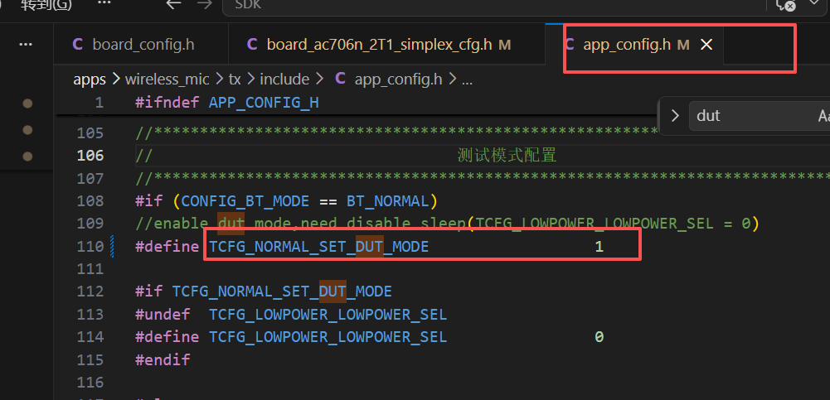Close the app_config.h tab

pos(706,46)
